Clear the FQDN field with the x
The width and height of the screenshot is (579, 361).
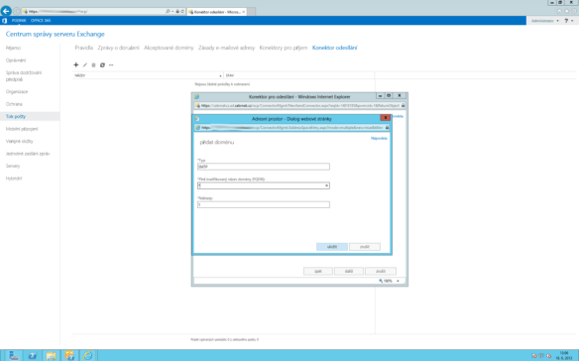(327, 185)
